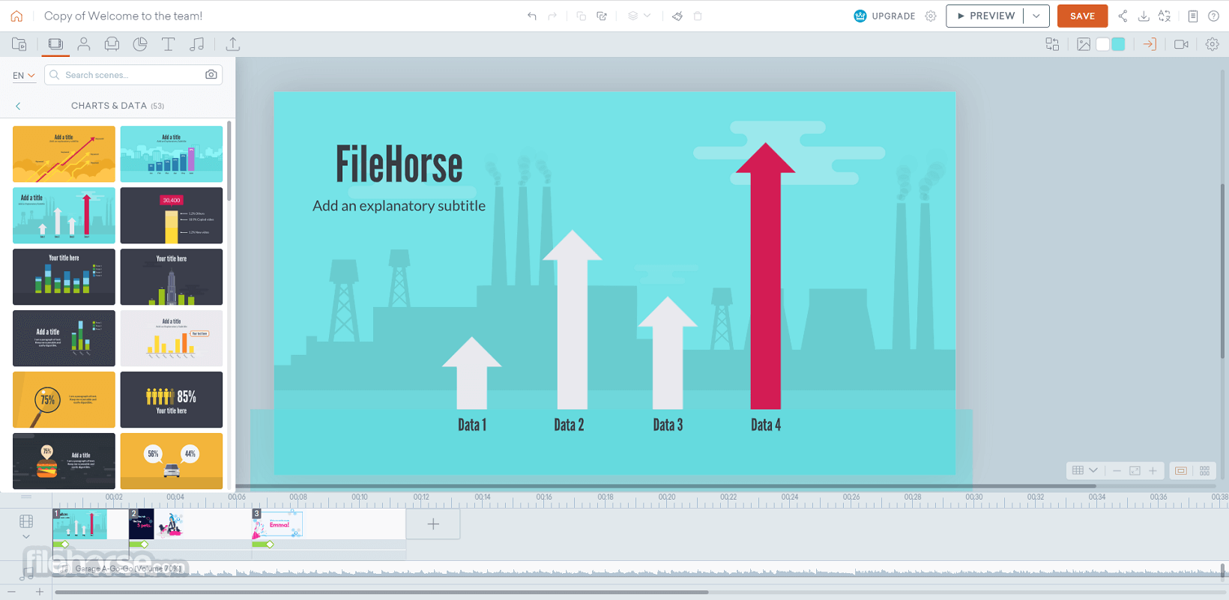This screenshot has width=1229, height=600.
Task: Open the layers arrangement dropdown
Action: click(639, 16)
